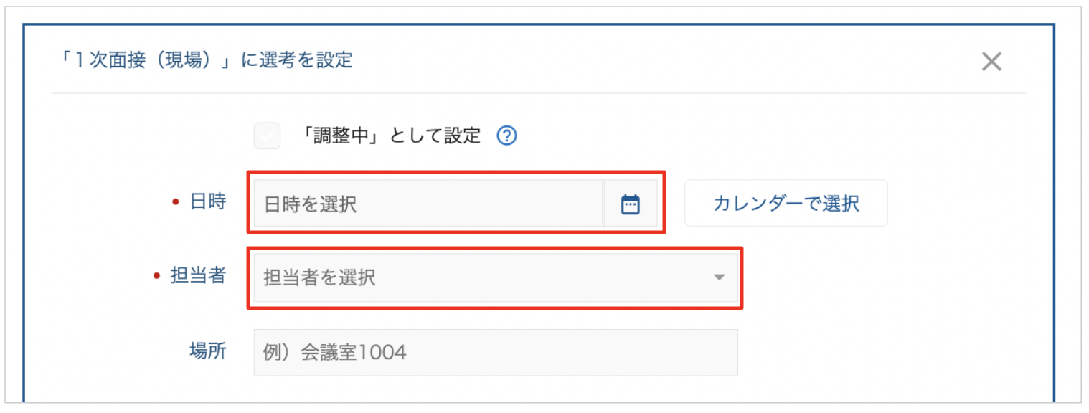Screen dimensions: 1089x413
Task: Click the gray arrow in the 担当者 combo box
Action: click(720, 277)
